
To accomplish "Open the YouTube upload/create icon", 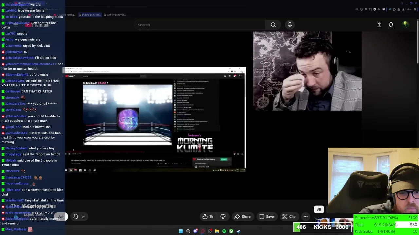I will click(379, 25).
